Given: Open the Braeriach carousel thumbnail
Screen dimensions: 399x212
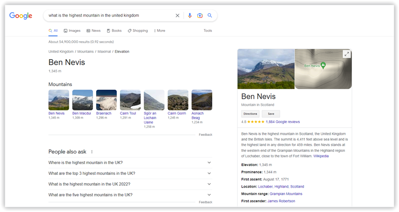Looking at the screenshot, I should (x=106, y=100).
